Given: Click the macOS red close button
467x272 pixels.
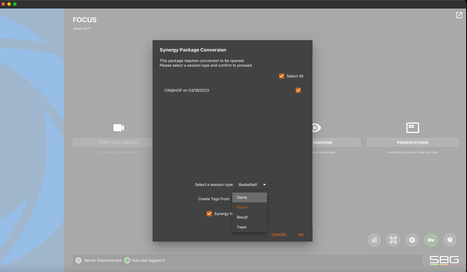Looking at the screenshot, I should tap(3, 4).
